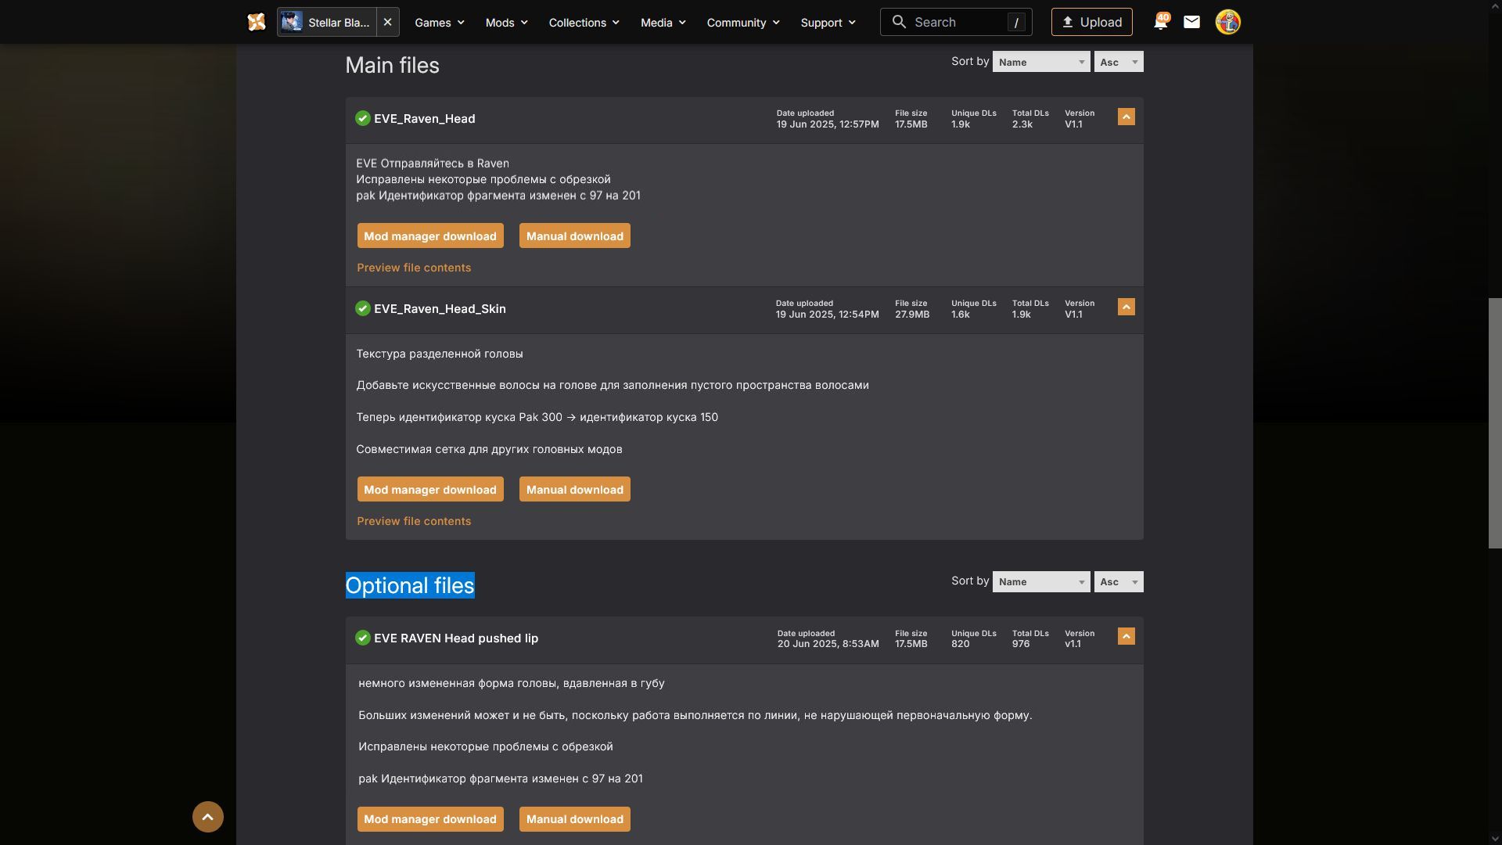Click the Main files heading
This screenshot has width=1502, height=845.
(x=392, y=65)
